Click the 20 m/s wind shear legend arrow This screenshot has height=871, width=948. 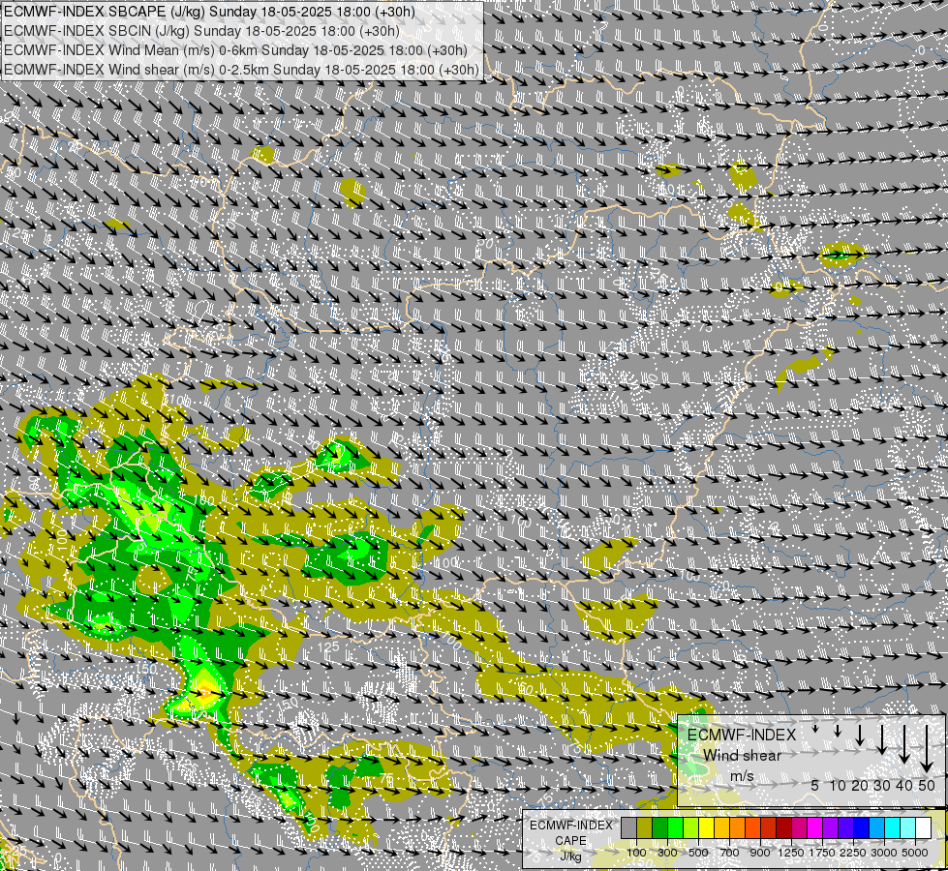pyautogui.click(x=860, y=735)
